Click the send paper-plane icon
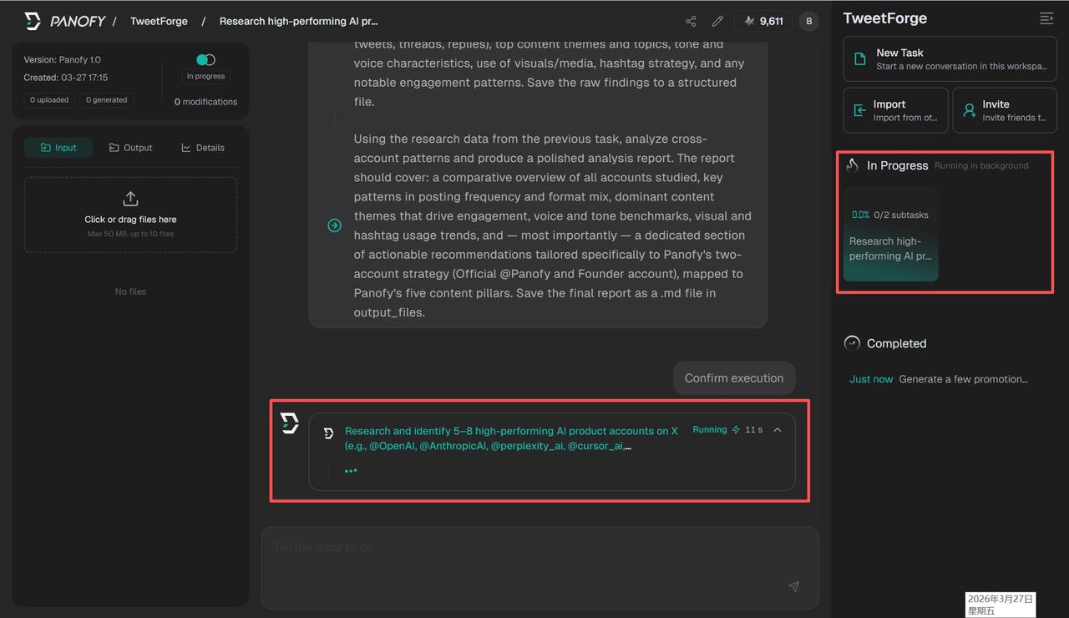This screenshot has width=1069, height=618. point(793,587)
